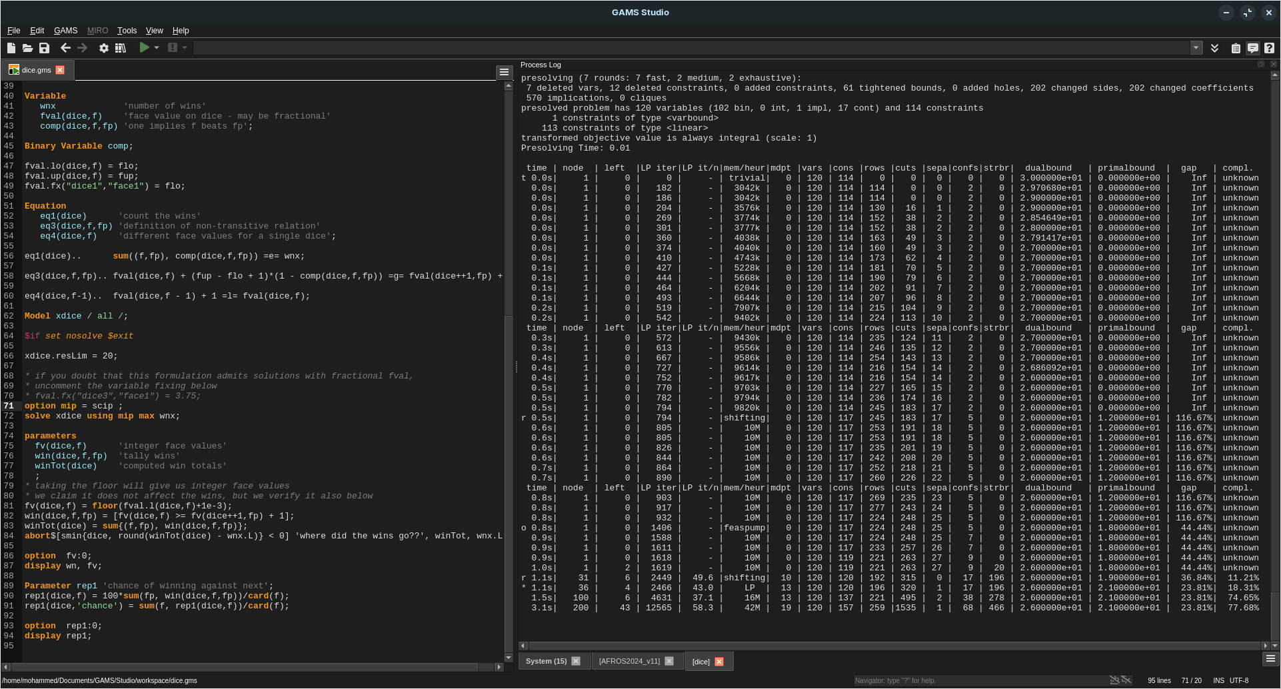Image resolution: width=1281 pixels, height=689 pixels.
Task: Toggle the Help view question-mark icon
Action: 1269,48
